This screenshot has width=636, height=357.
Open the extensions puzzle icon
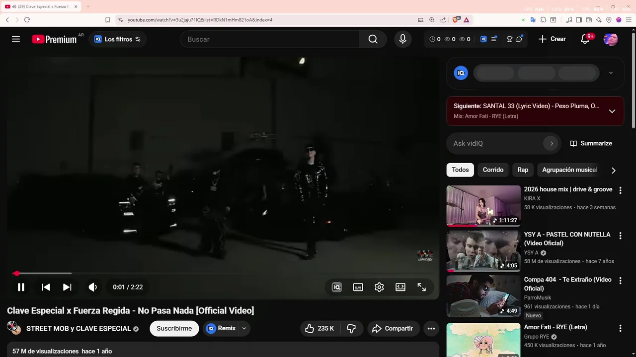(543, 20)
